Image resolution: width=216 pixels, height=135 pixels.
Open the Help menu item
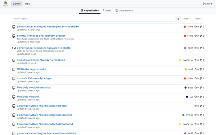coord(27,4)
